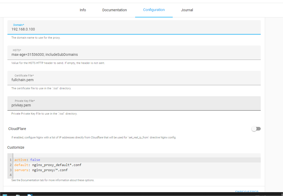
Task: Select the Configuration tab
Action: pyautogui.click(x=154, y=10)
